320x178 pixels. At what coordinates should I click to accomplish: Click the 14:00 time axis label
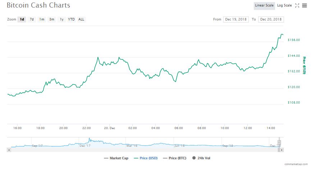click(x=271, y=128)
